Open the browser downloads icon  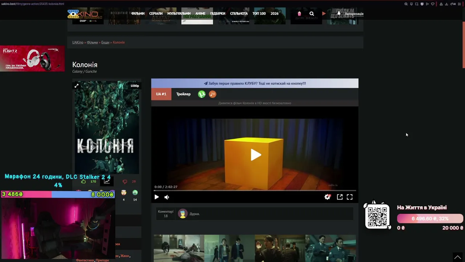(446, 4)
